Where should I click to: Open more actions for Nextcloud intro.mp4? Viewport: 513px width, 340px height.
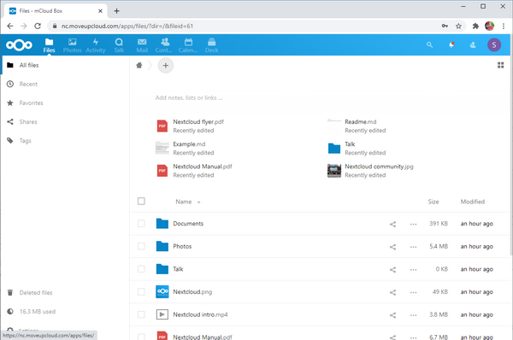point(413,315)
